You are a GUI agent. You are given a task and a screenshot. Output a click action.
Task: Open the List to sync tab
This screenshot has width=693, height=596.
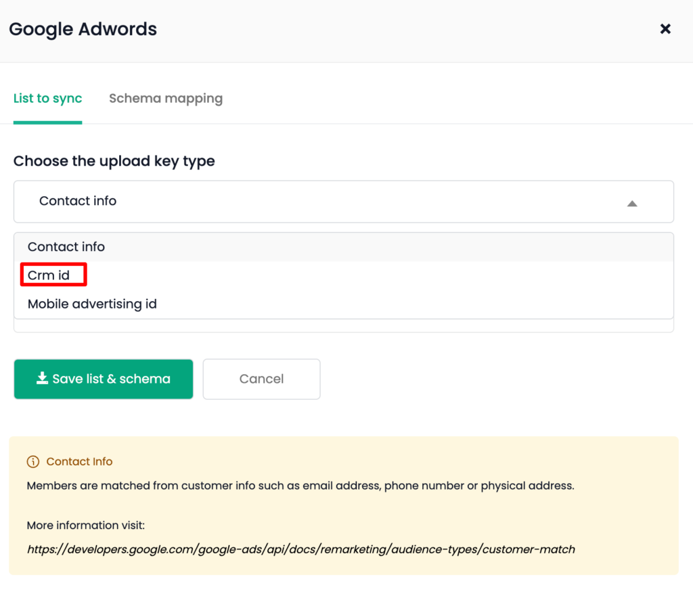click(x=48, y=99)
